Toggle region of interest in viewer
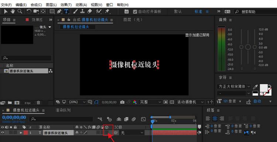This screenshot has width=277, height=142. [165, 102]
